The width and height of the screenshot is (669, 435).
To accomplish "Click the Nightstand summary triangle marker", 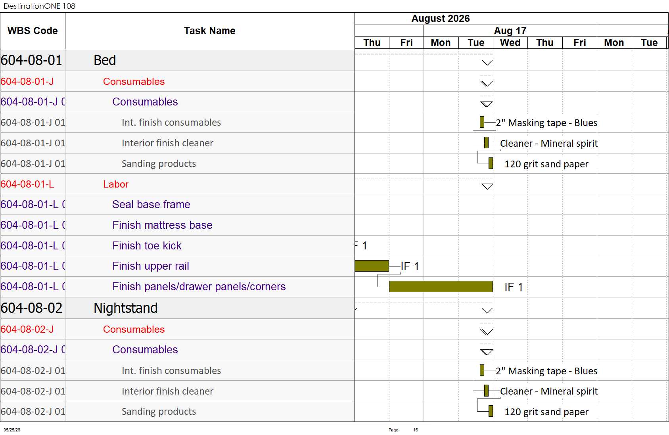I will pyautogui.click(x=487, y=310).
